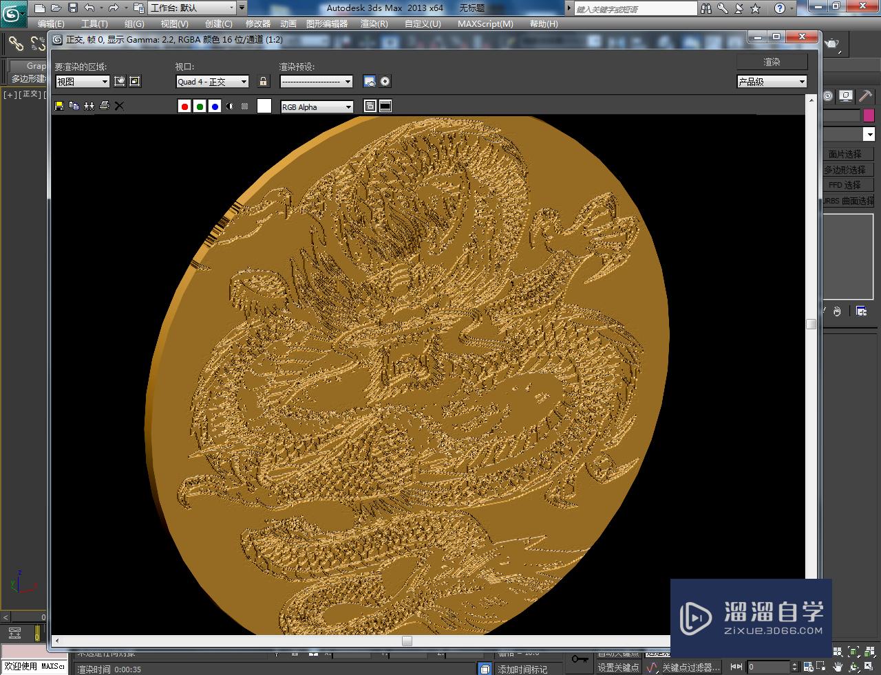The height and width of the screenshot is (675, 881).
Task: Copy the rendered image to clipboard
Action: point(74,106)
